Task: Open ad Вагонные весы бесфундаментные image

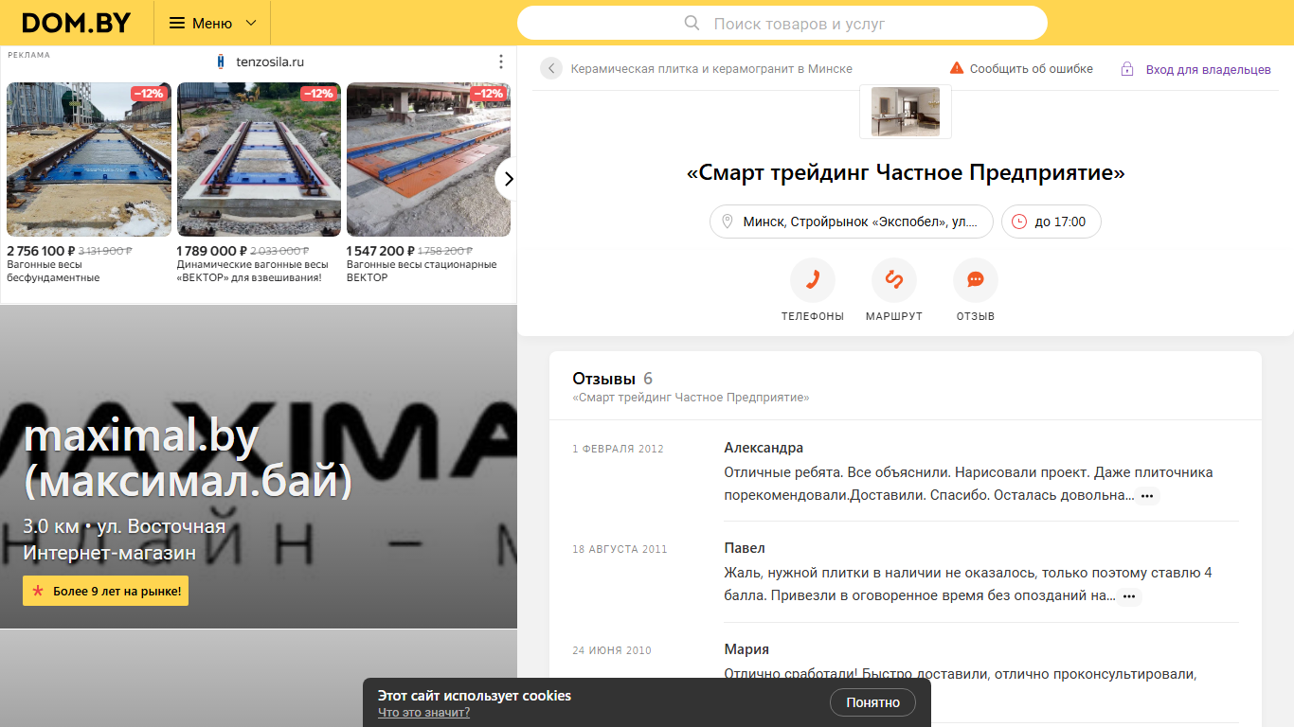Action: point(89,159)
